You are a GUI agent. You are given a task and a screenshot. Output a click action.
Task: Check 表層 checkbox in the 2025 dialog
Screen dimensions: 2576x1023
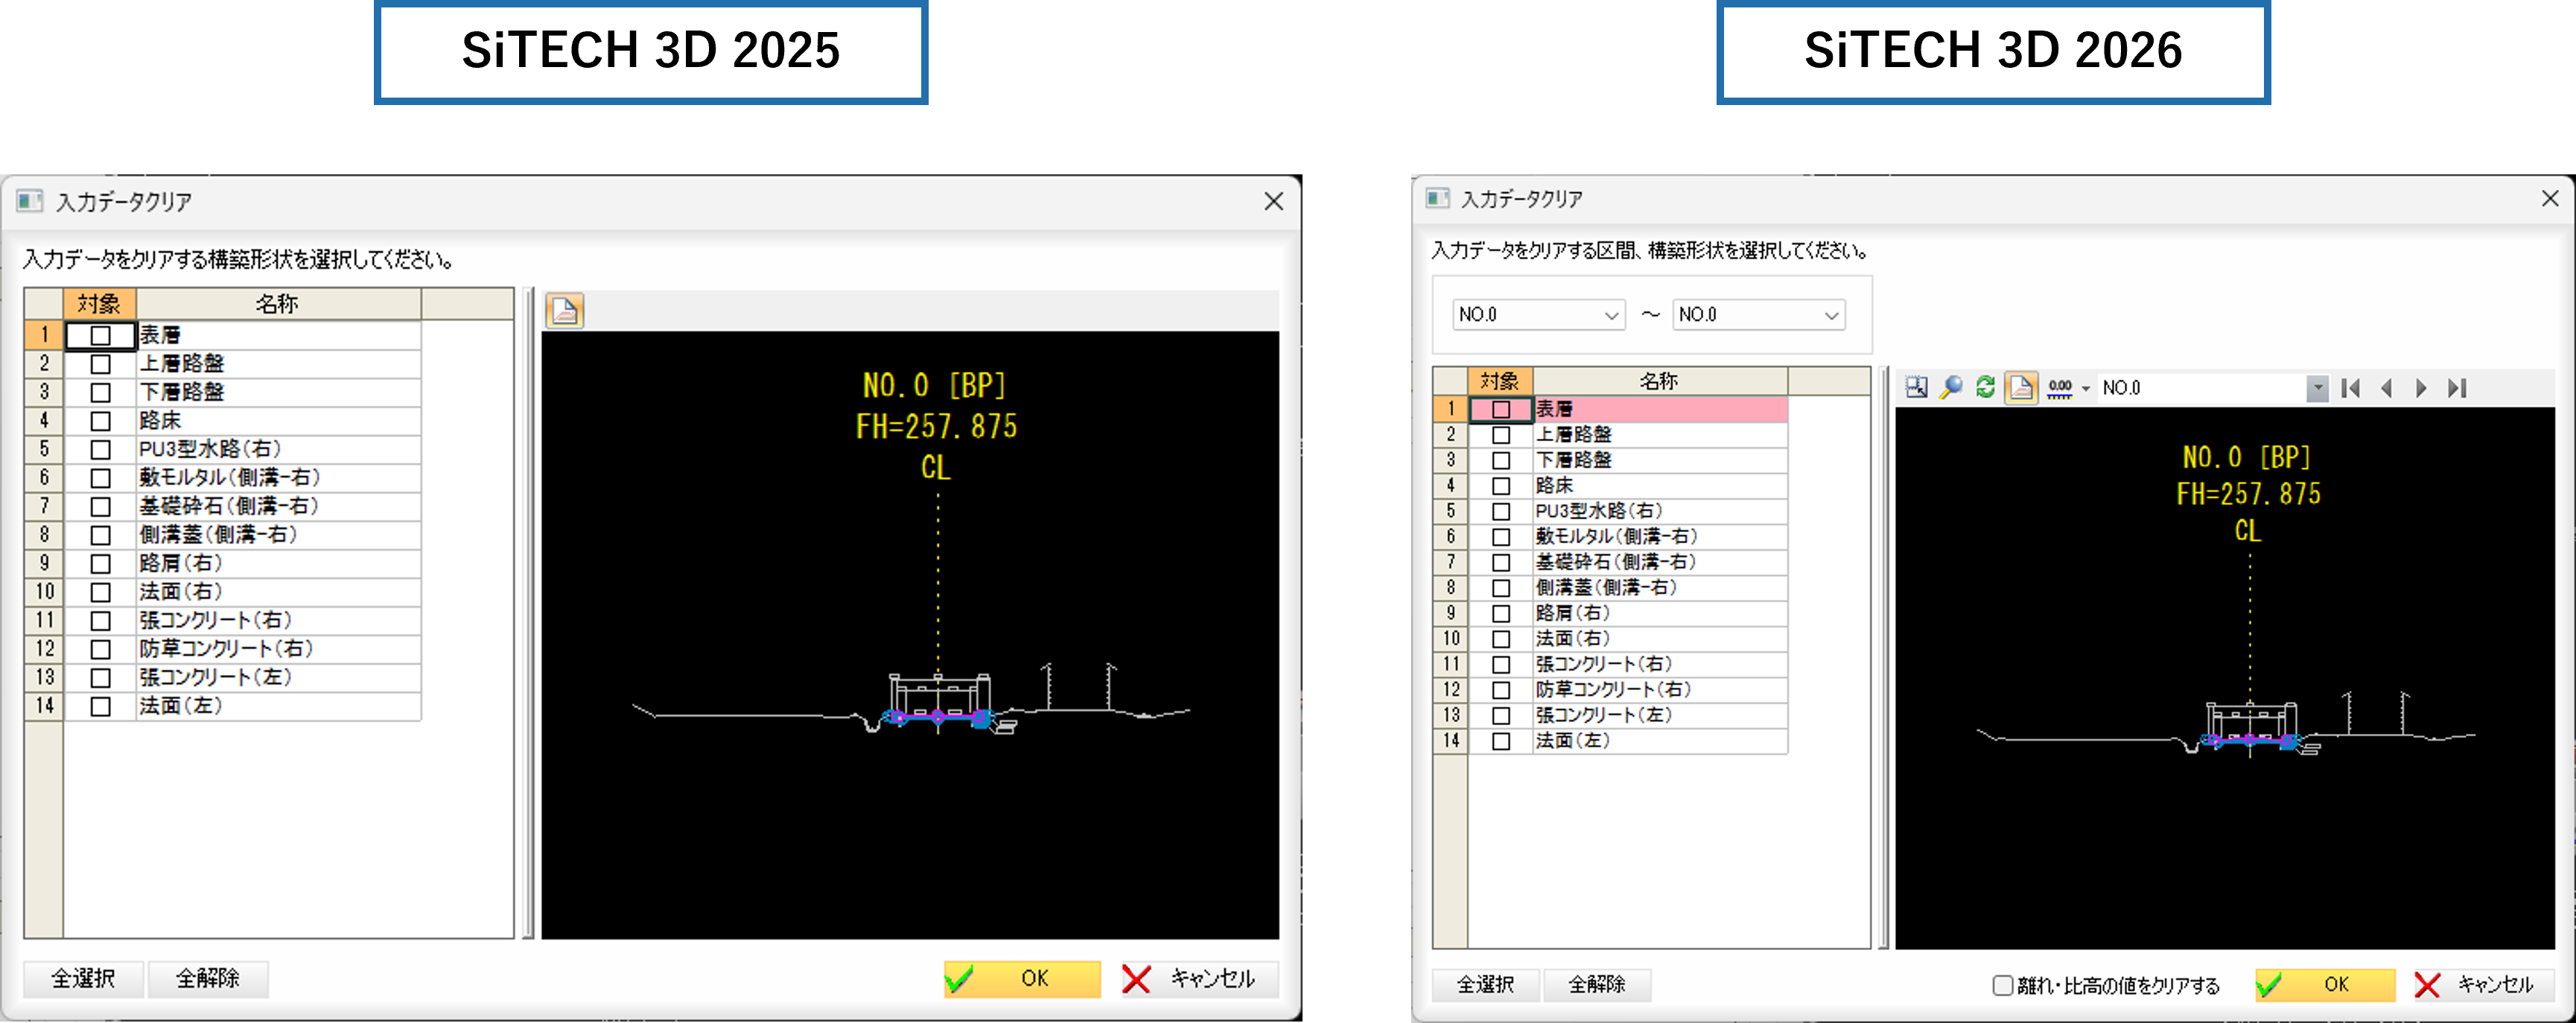pos(100,336)
